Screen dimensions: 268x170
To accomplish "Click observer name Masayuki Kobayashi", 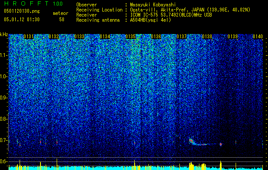I will (x=153, y=5).
